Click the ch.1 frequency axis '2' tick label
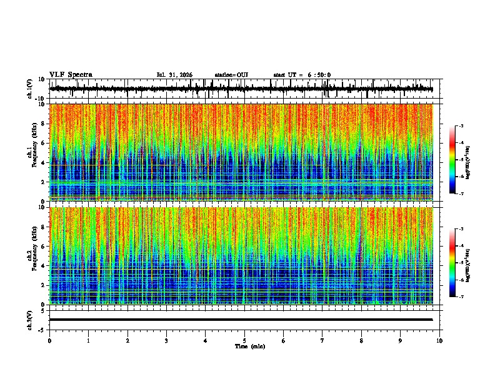The height and width of the screenshot is (382, 495). (x=43, y=182)
